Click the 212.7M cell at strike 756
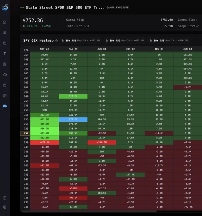Viewport: 202px width, 216px height. 44,115
